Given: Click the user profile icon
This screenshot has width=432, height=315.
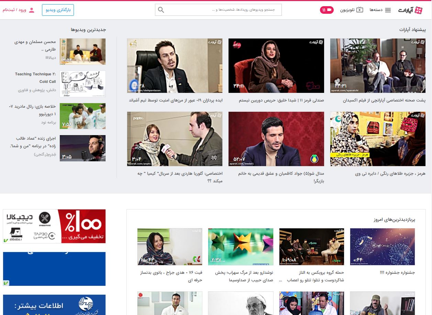Looking at the screenshot, I should point(32,10).
